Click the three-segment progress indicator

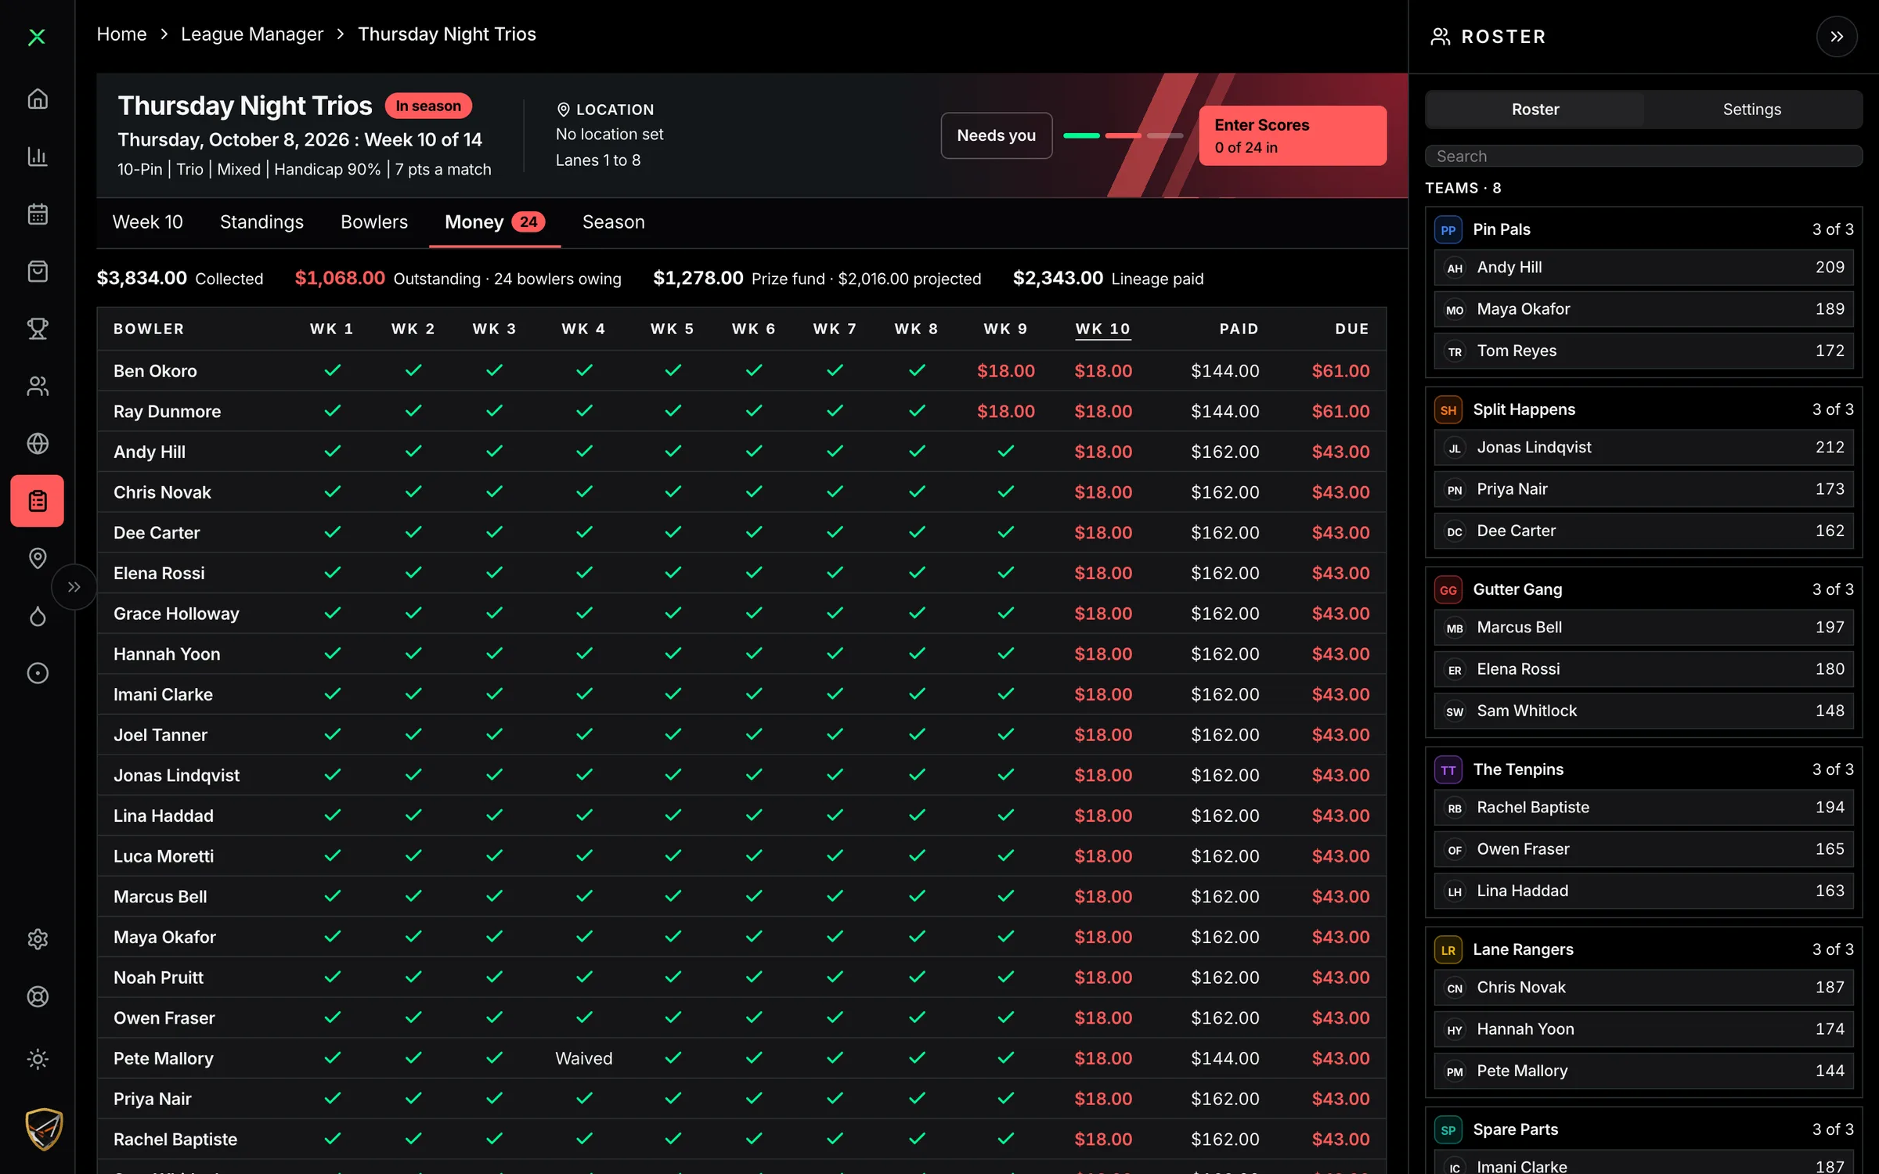[x=1123, y=135]
